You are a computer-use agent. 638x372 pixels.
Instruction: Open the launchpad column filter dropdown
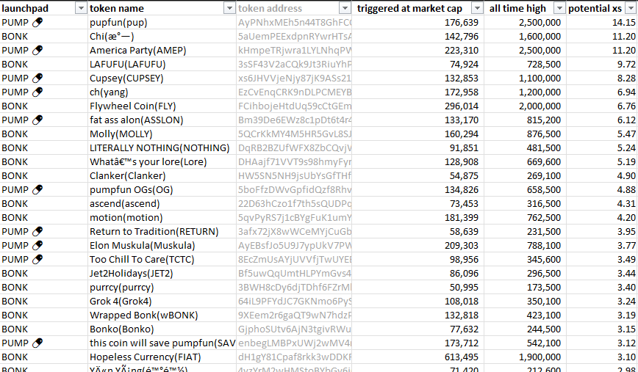(82, 8)
